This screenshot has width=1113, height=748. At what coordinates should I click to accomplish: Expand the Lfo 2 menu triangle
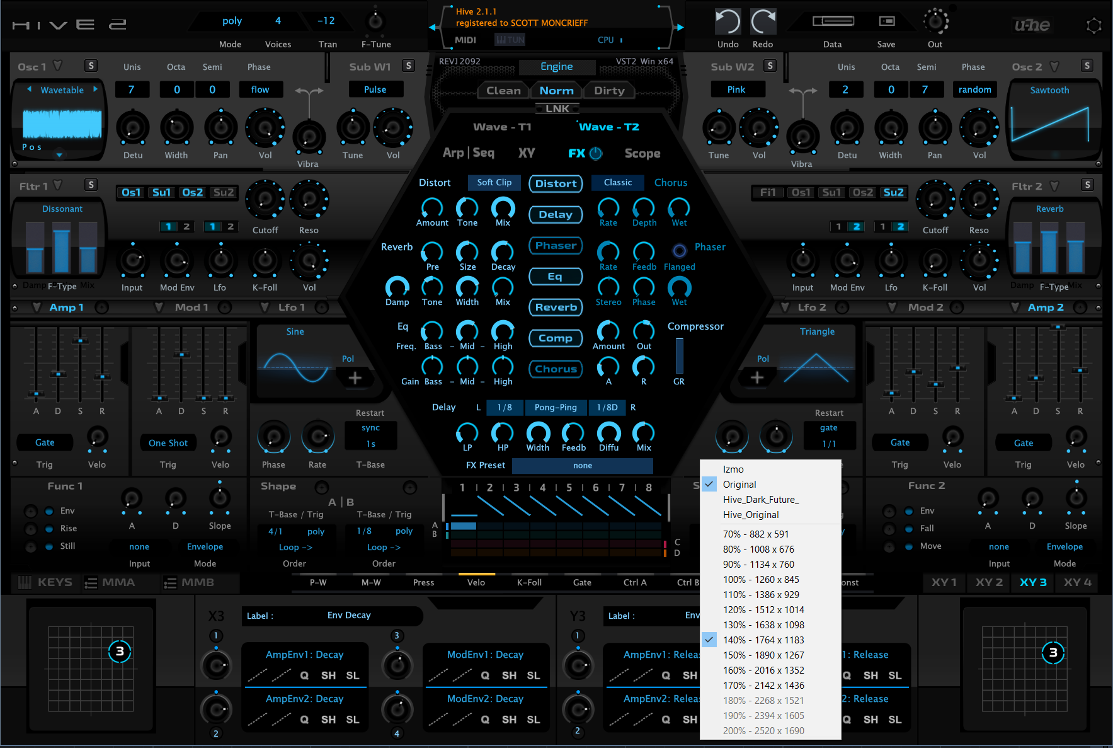(x=785, y=307)
